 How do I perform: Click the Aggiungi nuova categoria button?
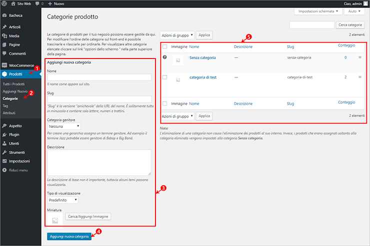(69, 236)
